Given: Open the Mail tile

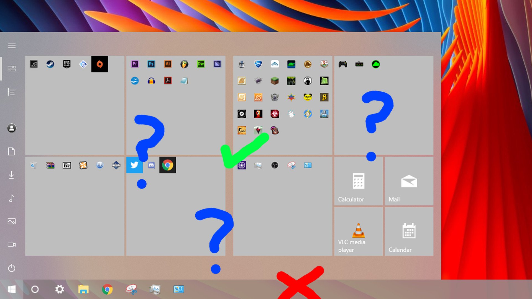Looking at the screenshot, I should [x=409, y=181].
